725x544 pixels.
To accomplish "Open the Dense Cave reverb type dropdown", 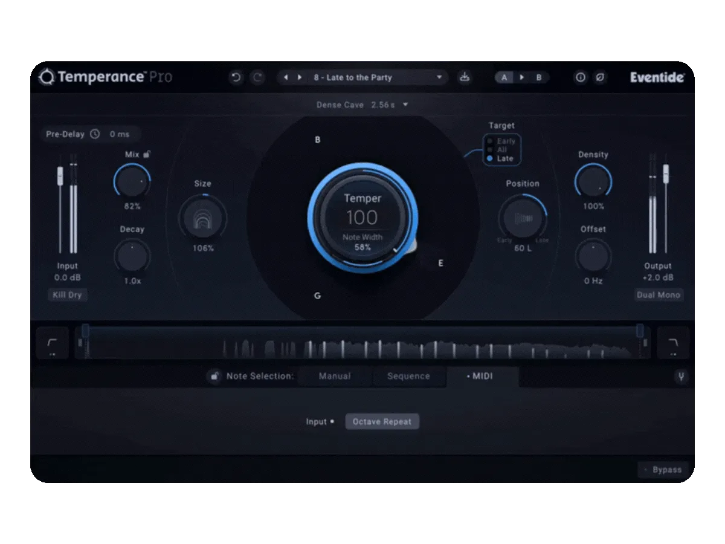I will tap(362, 105).
